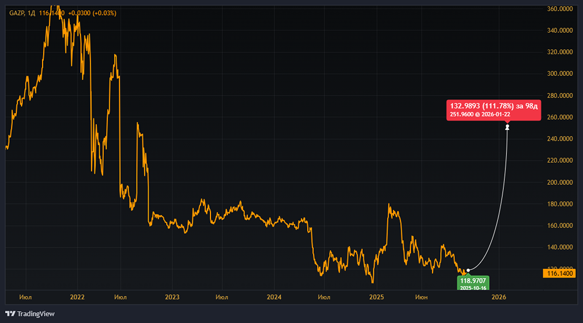Click the 2024 label on time axis
583x323 pixels.
(x=274, y=297)
